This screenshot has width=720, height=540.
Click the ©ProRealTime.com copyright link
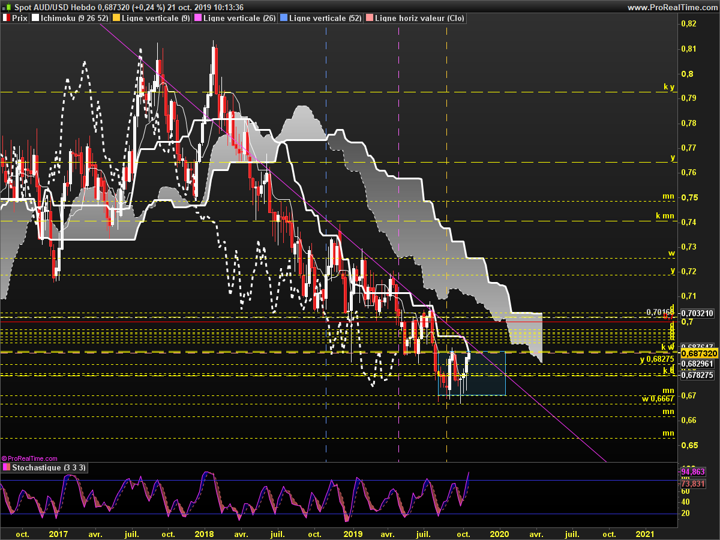coord(29,458)
